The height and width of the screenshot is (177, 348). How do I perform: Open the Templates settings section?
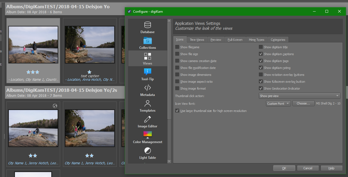click(147, 106)
